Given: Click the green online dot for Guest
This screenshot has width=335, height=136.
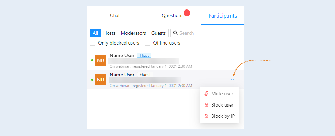Looking at the screenshot, I should [92, 80].
